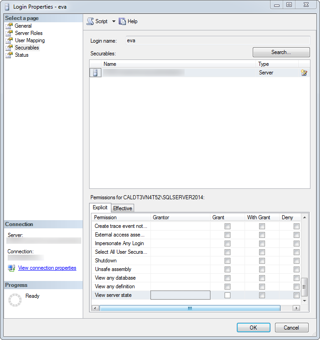Click the Script toolbar icon
Image resolution: width=320 pixels, height=340 pixels.
click(90, 21)
